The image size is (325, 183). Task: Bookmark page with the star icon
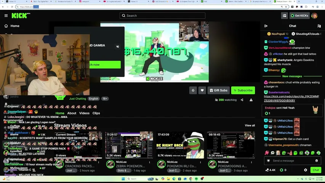pos(286,7)
